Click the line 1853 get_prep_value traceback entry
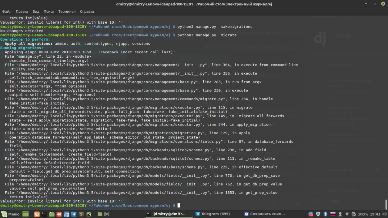The height and width of the screenshot is (218, 388). tap(141, 192)
